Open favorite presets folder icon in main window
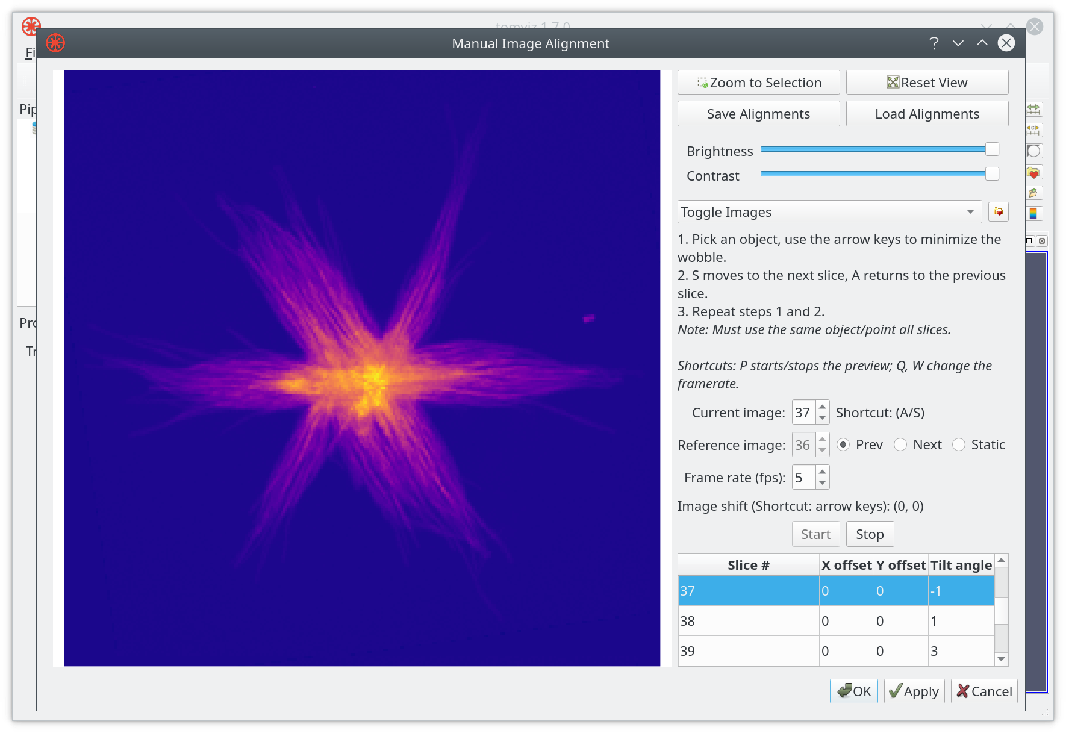The height and width of the screenshot is (733, 1066). click(x=1033, y=173)
